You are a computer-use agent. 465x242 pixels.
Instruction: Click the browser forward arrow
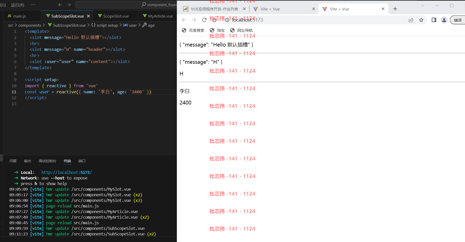194,20
